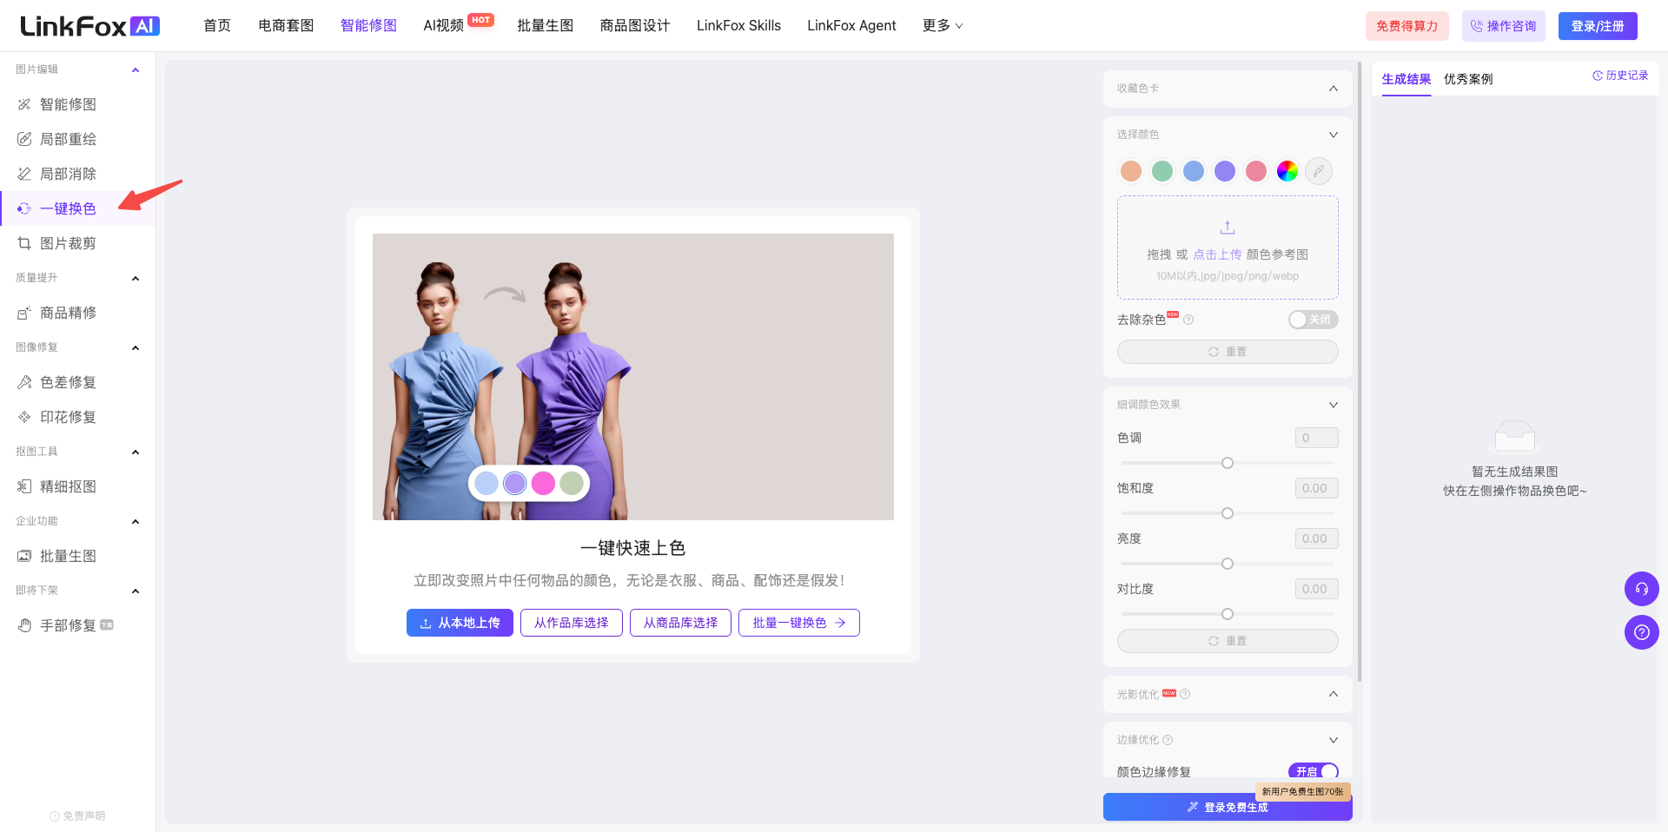Click the 饱和度 slider handle
The width and height of the screenshot is (1668, 832).
(1228, 513)
